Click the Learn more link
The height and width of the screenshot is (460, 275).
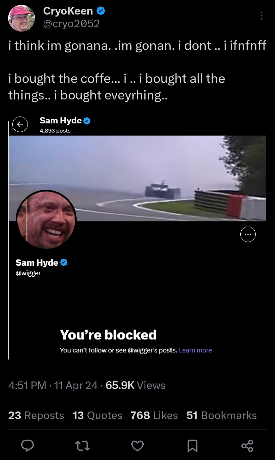[x=195, y=350]
